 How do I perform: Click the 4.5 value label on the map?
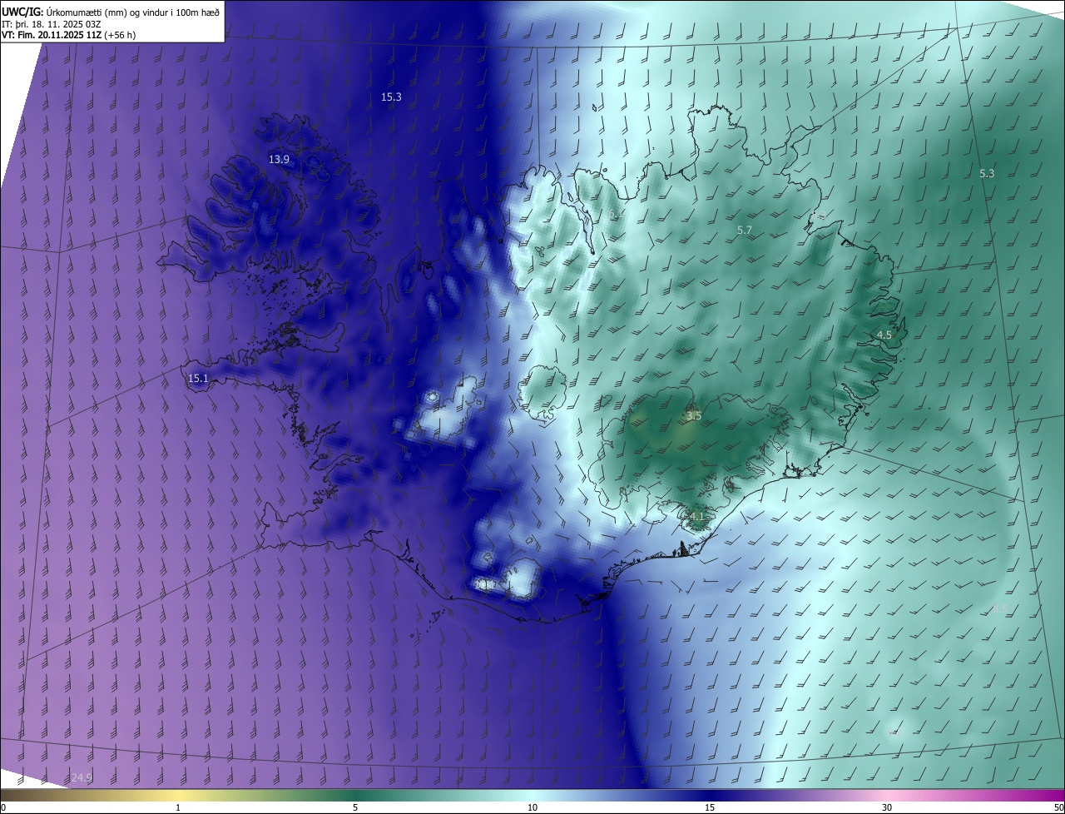[x=884, y=335]
